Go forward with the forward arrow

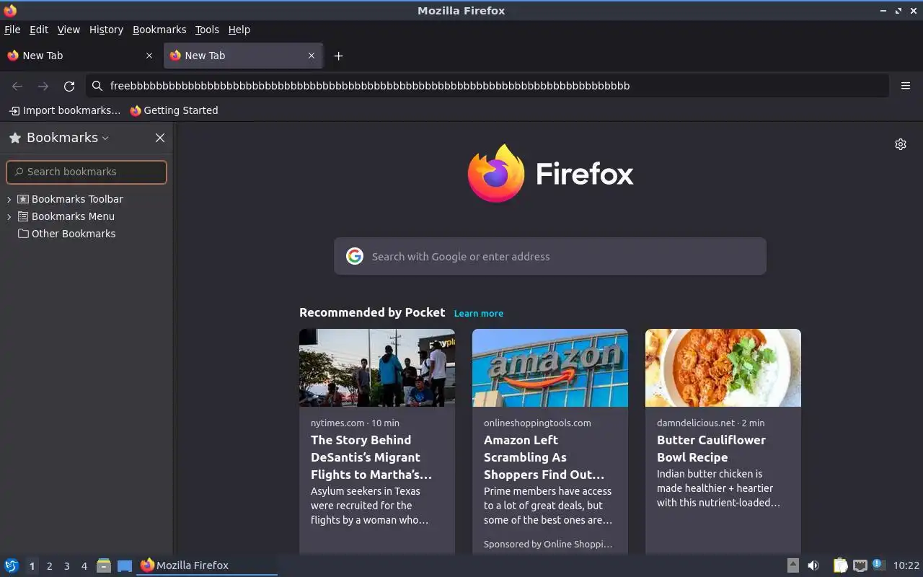tap(43, 86)
